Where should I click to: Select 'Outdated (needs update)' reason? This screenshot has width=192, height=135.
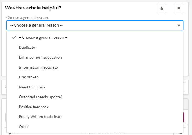[x=40, y=97]
